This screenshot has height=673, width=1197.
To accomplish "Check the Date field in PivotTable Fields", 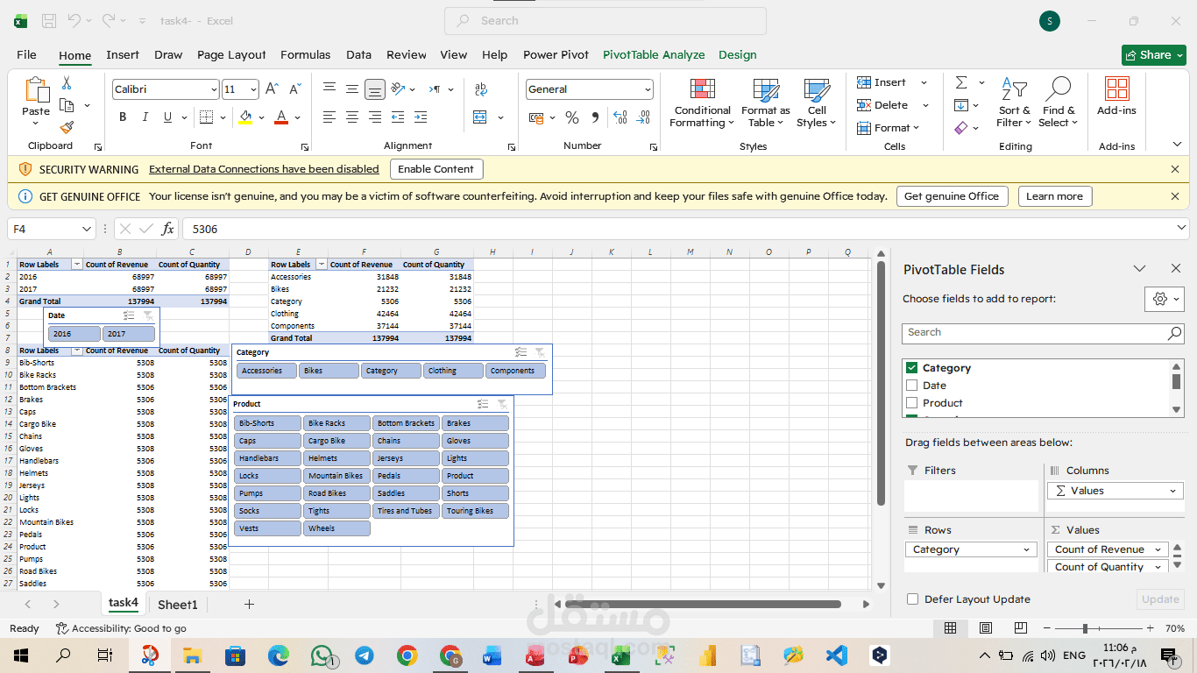I will (911, 385).
